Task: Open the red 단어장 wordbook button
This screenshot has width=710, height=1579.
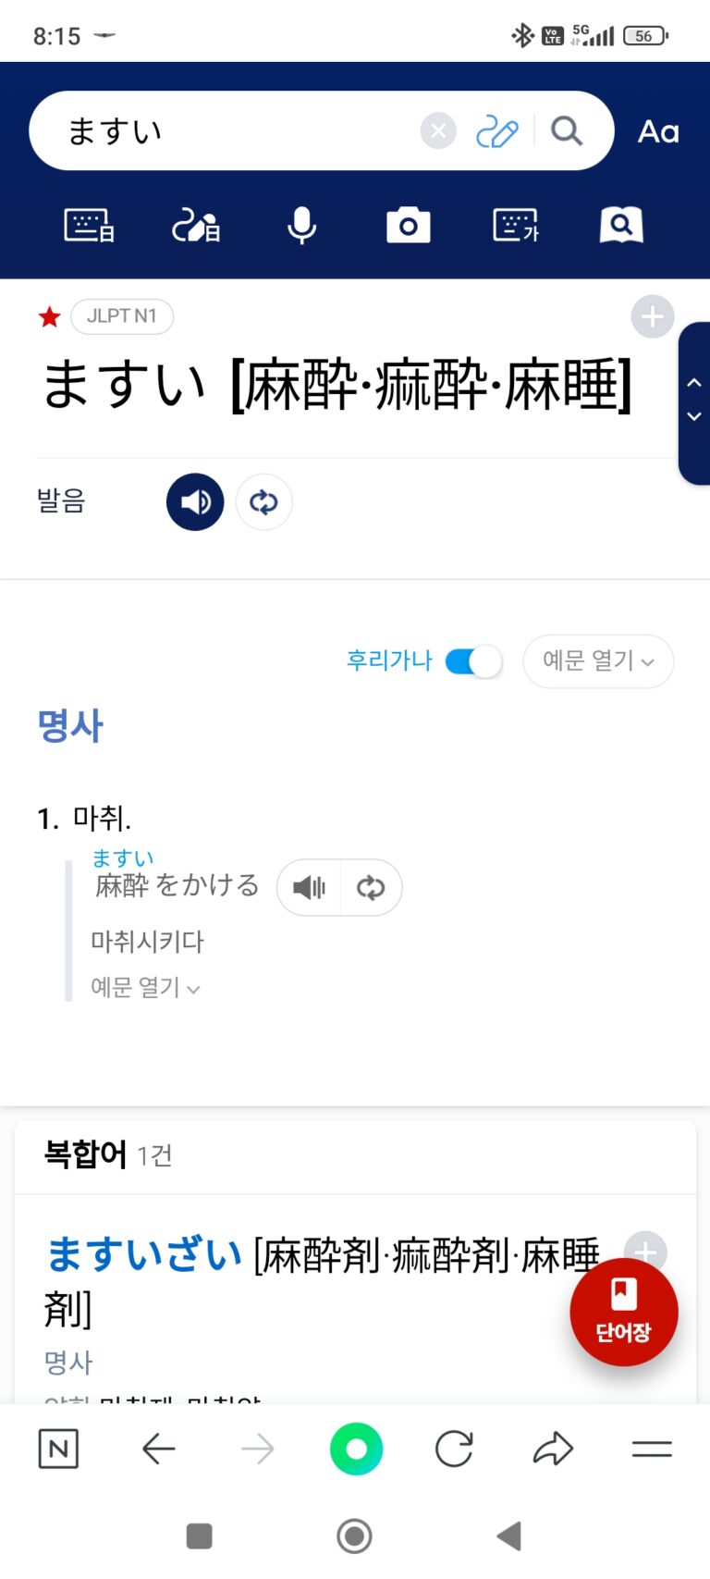Action: (623, 1312)
